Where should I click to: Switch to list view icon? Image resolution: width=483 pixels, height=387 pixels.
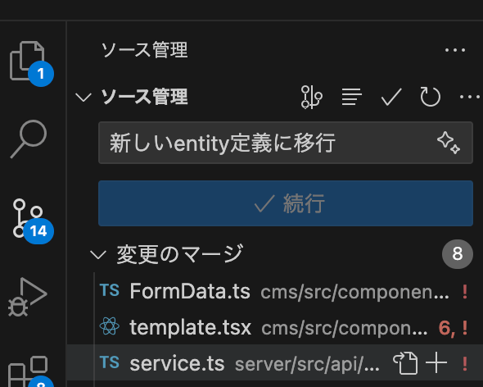tap(351, 97)
